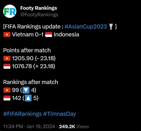
Task: Click the Indonesia flag next to 1076.78 points
Action: coord(7,66)
